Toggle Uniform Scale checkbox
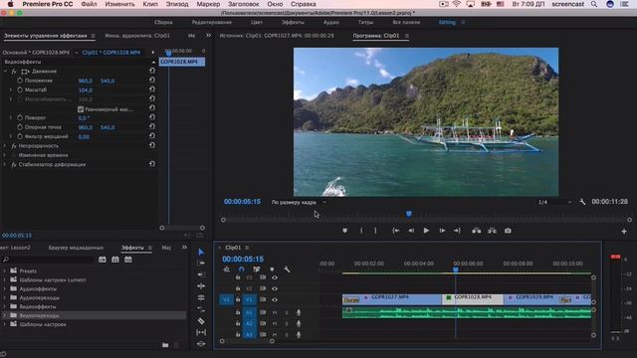The height and width of the screenshot is (358, 637). [x=81, y=109]
